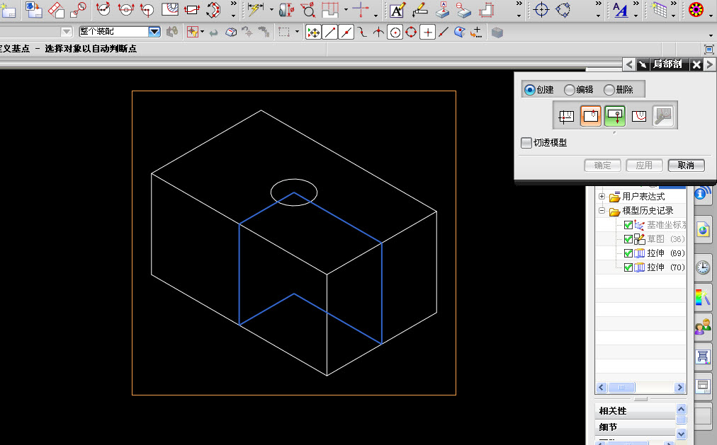Click the left arrow beside 局部剖 title
The width and height of the screenshot is (717, 445).
(629, 64)
